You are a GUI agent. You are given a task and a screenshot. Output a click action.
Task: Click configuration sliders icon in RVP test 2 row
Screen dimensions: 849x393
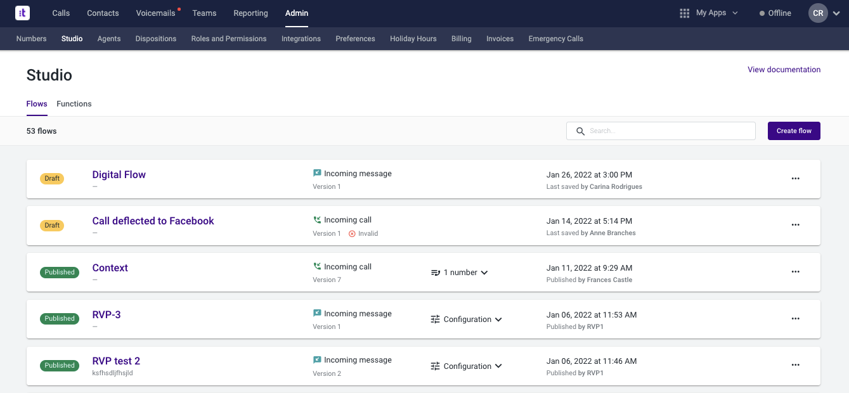click(436, 366)
